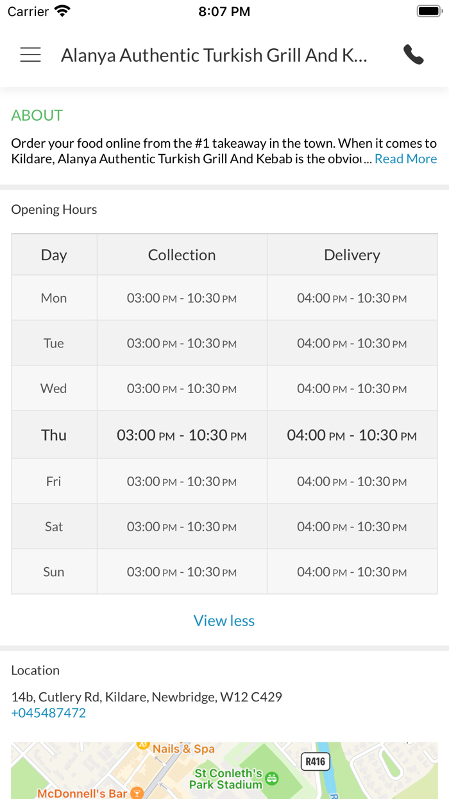Screen dimensions: 449x799
Task: Collapse opening hours with View less
Action: tap(224, 620)
